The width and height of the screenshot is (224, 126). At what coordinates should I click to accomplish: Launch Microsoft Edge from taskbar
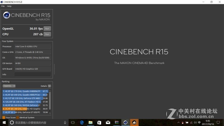tap(82, 123)
